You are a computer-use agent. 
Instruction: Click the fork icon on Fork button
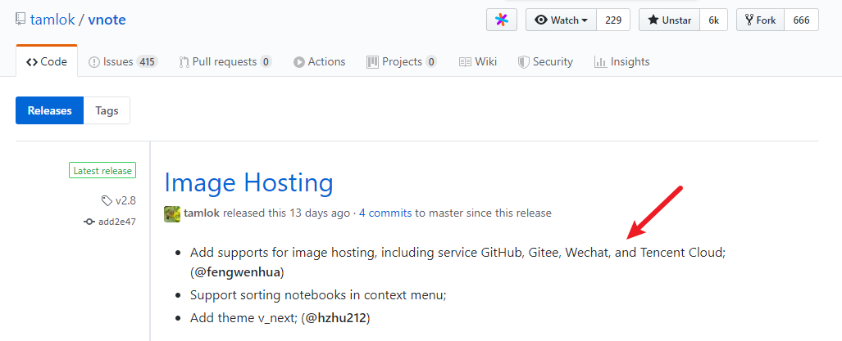coord(749,20)
